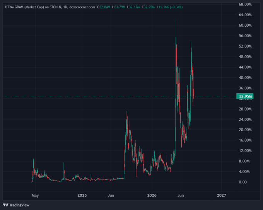
Task: Click the change value 111.16K (+0.34%)
Action: tap(170, 7)
